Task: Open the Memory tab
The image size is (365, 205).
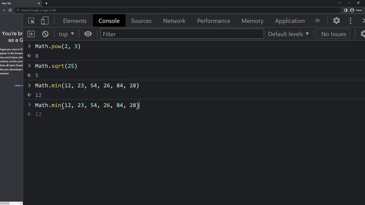Action: pos(252,21)
